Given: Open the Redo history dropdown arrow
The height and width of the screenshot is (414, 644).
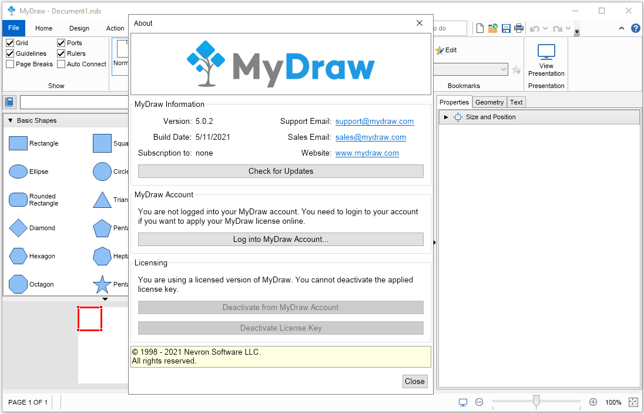Looking at the screenshot, I should (x=568, y=29).
